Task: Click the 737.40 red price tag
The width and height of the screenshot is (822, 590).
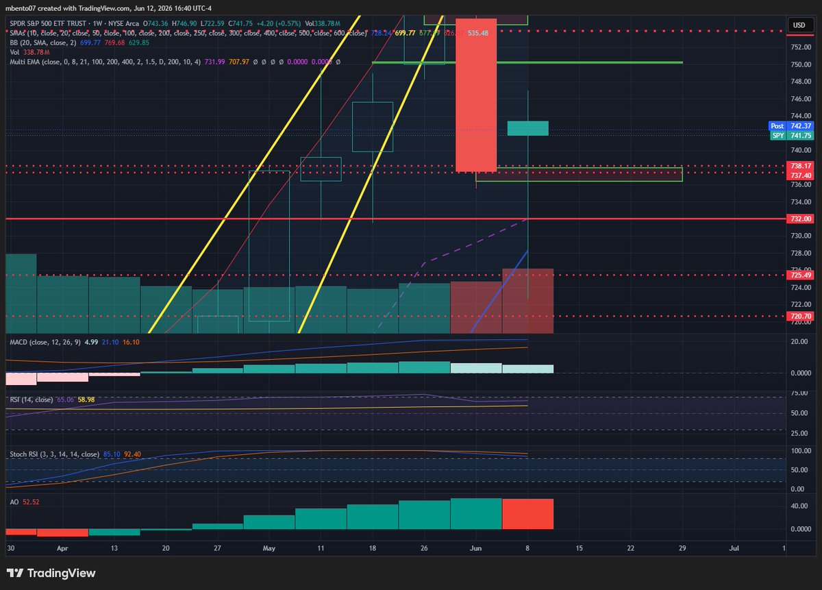Action: pyautogui.click(x=801, y=175)
